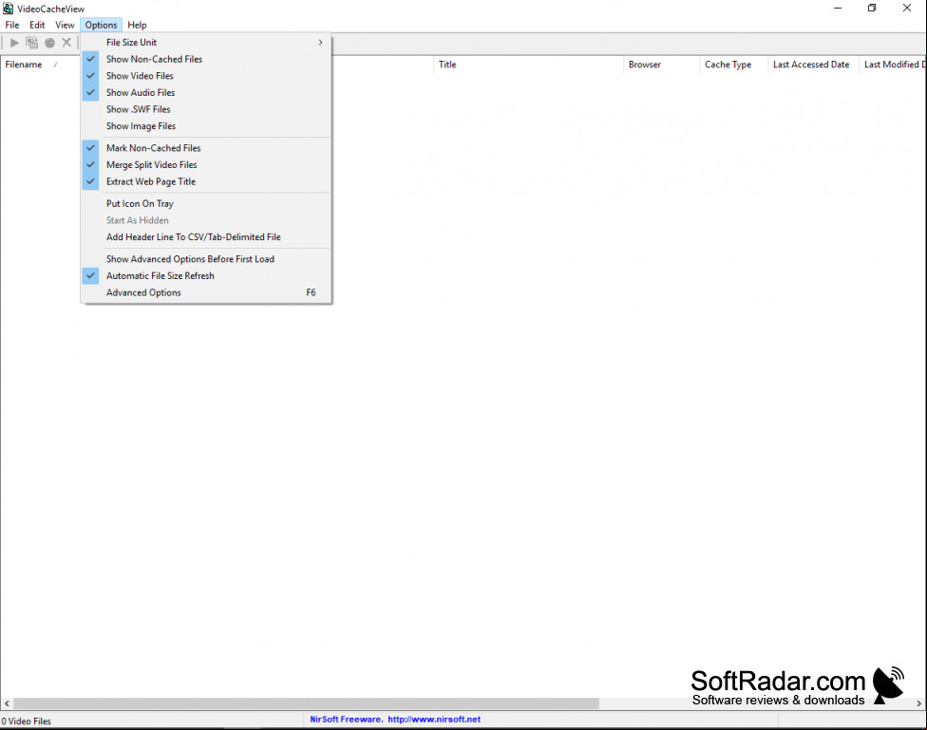Click the '0 Video Files' status text
The width and height of the screenshot is (927, 730).
pyautogui.click(x=26, y=721)
